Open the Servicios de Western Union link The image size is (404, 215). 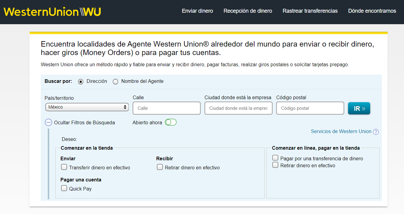(x=341, y=132)
